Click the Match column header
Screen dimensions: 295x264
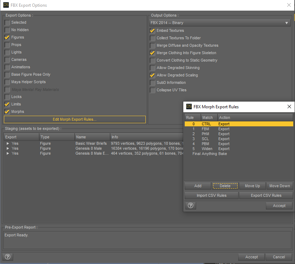(x=209, y=117)
